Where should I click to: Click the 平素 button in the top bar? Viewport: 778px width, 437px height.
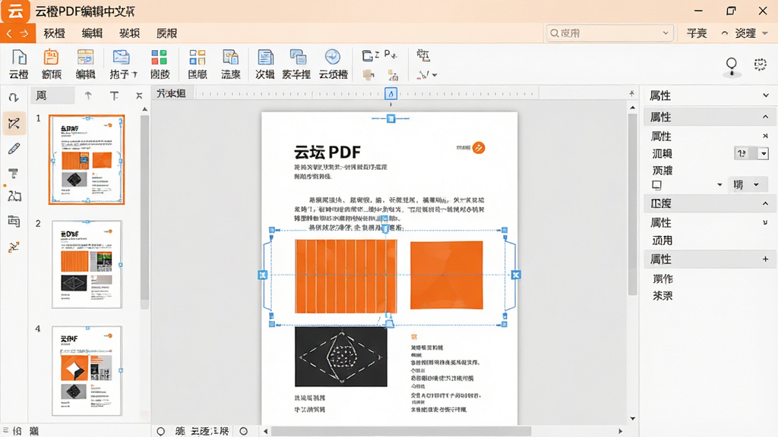pos(697,33)
